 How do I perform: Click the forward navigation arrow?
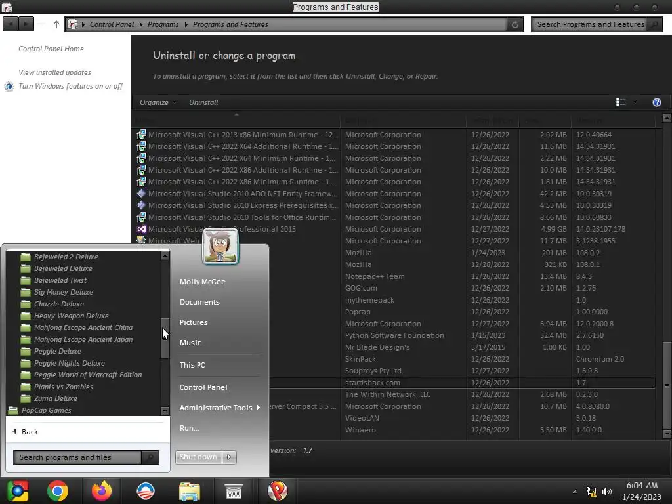[26, 24]
